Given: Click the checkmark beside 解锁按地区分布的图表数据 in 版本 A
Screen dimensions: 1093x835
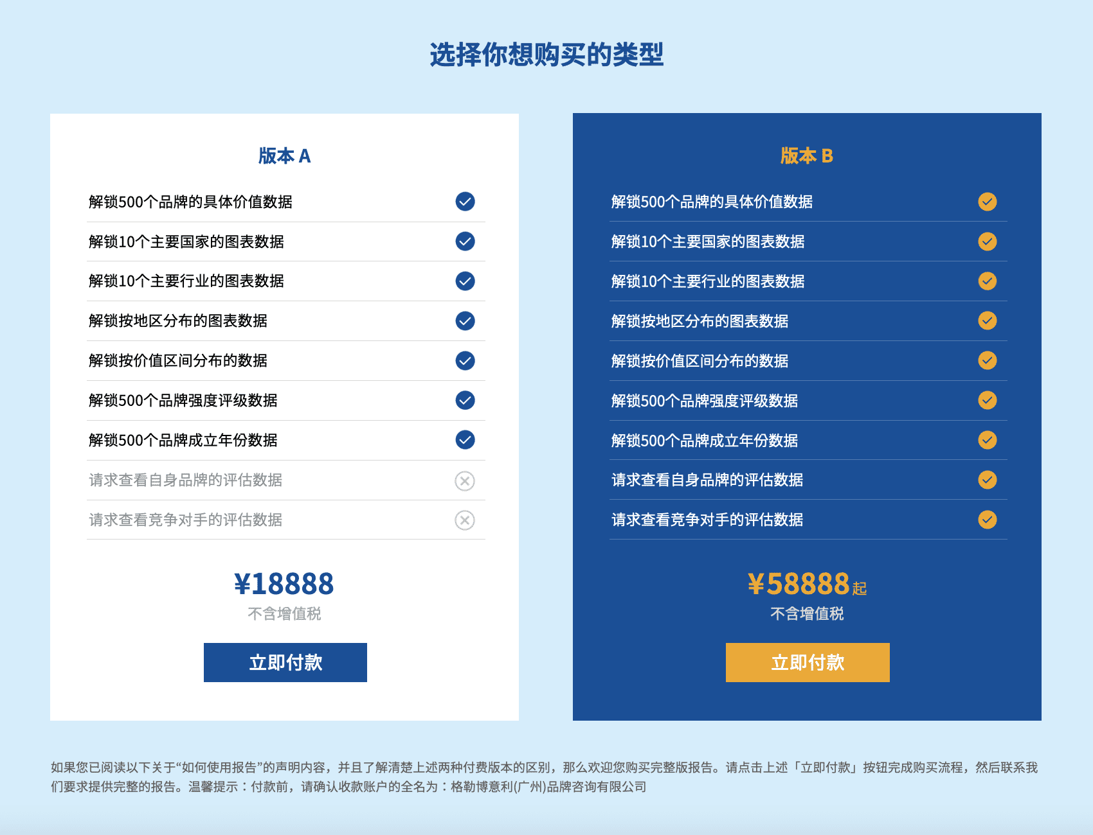Looking at the screenshot, I should click(464, 321).
